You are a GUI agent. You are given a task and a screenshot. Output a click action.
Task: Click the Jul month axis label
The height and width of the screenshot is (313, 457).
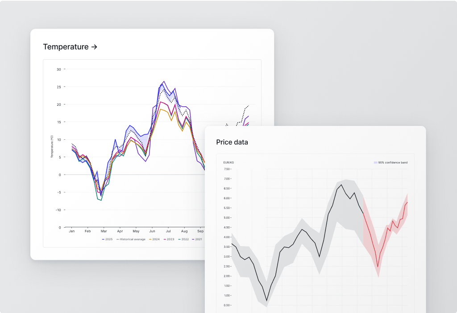(x=168, y=232)
